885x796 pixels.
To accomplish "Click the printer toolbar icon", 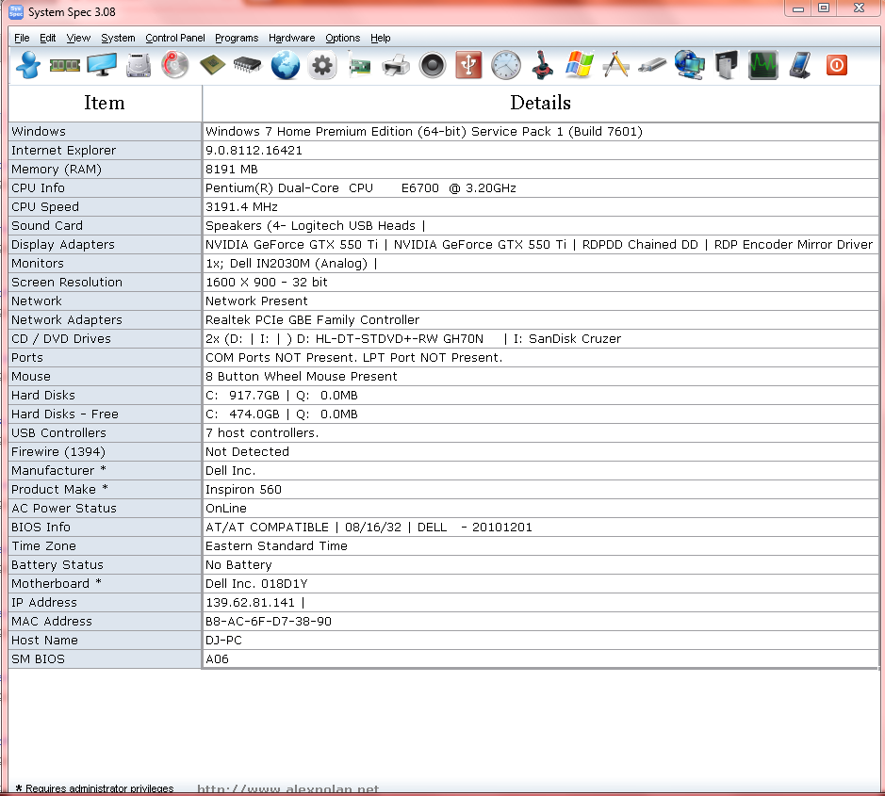I will 396,65.
